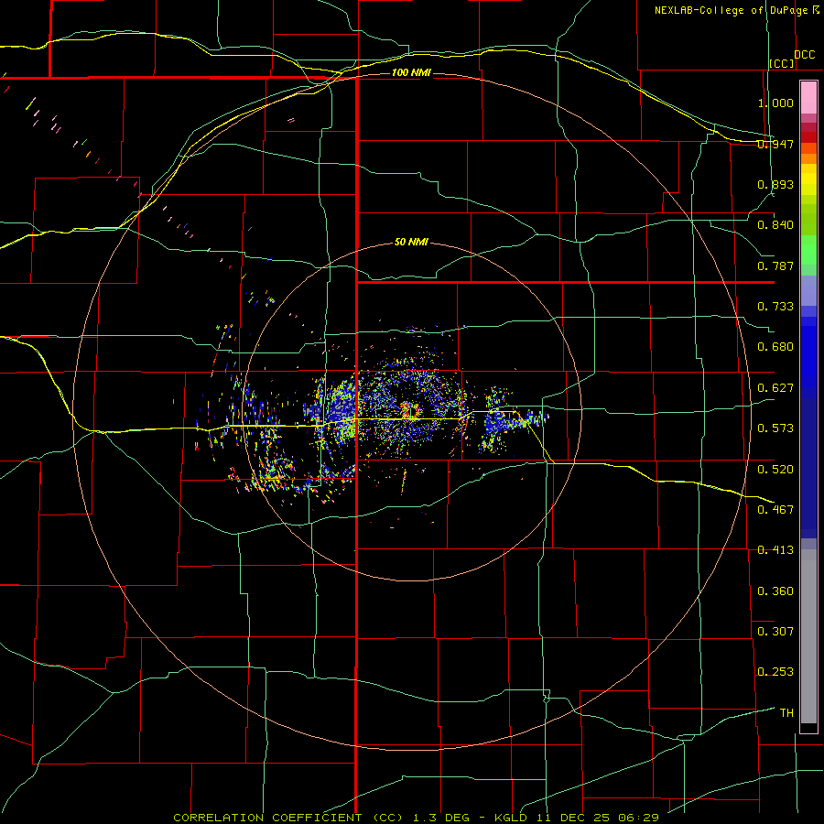Viewport: 824px width, 824px height.
Task: Click the TH threshold label
Action: click(x=786, y=713)
